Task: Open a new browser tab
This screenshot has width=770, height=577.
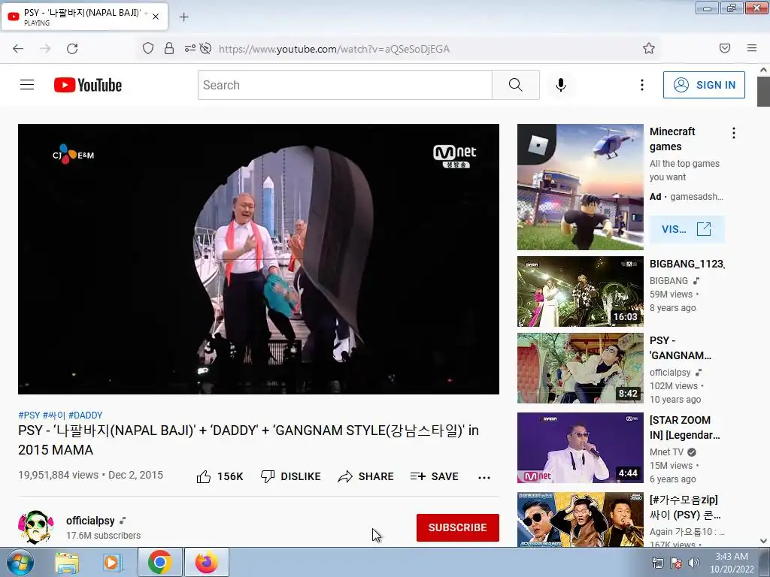Action: point(183,17)
